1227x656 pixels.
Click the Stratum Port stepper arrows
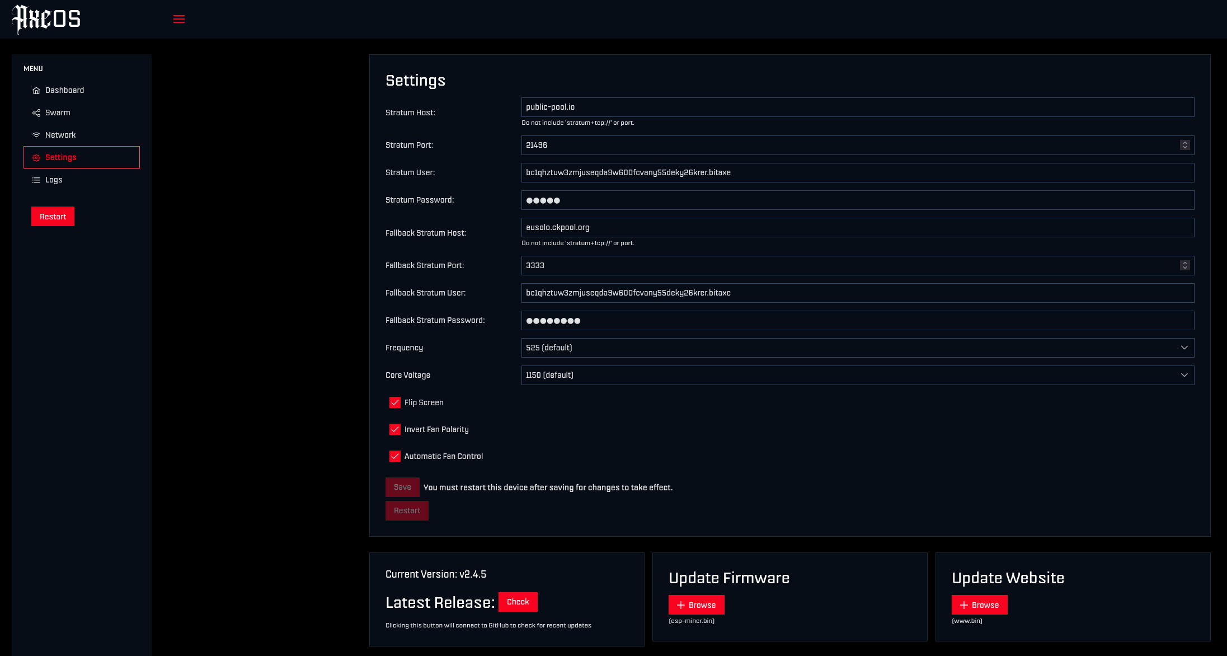1184,145
